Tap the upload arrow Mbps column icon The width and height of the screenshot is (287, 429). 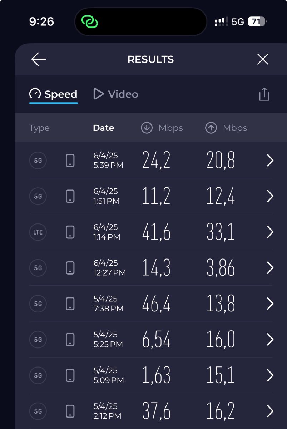tap(211, 128)
